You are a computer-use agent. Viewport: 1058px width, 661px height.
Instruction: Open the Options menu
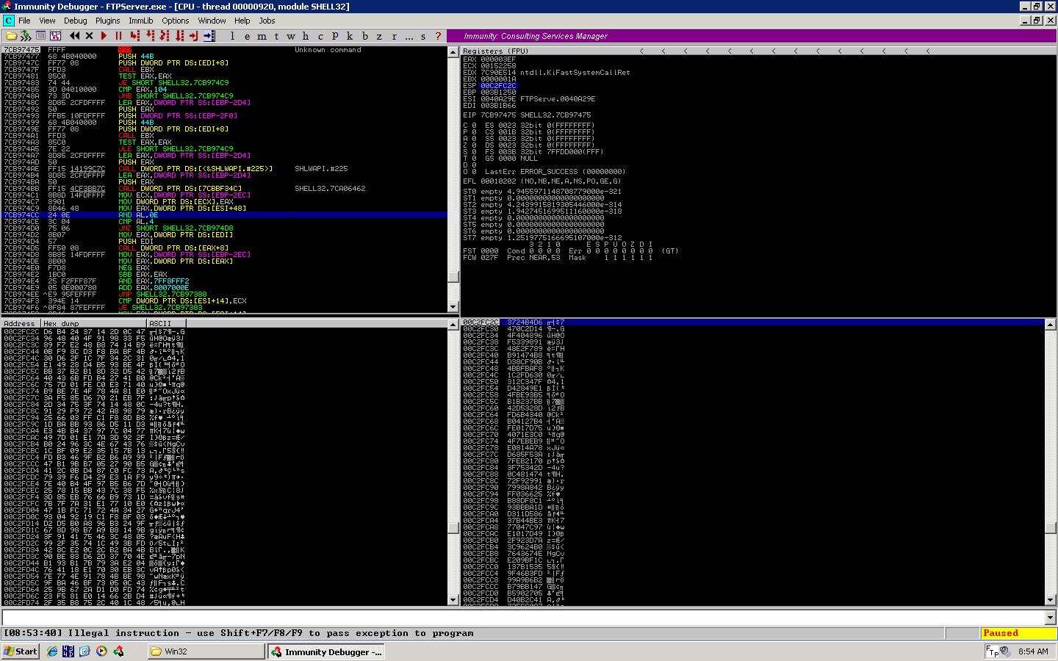point(176,21)
